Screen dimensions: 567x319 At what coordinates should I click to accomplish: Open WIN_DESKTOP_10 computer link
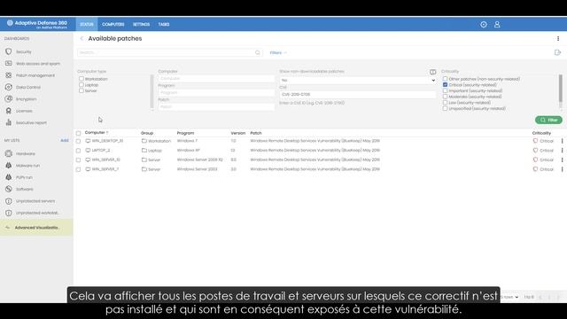(x=107, y=141)
